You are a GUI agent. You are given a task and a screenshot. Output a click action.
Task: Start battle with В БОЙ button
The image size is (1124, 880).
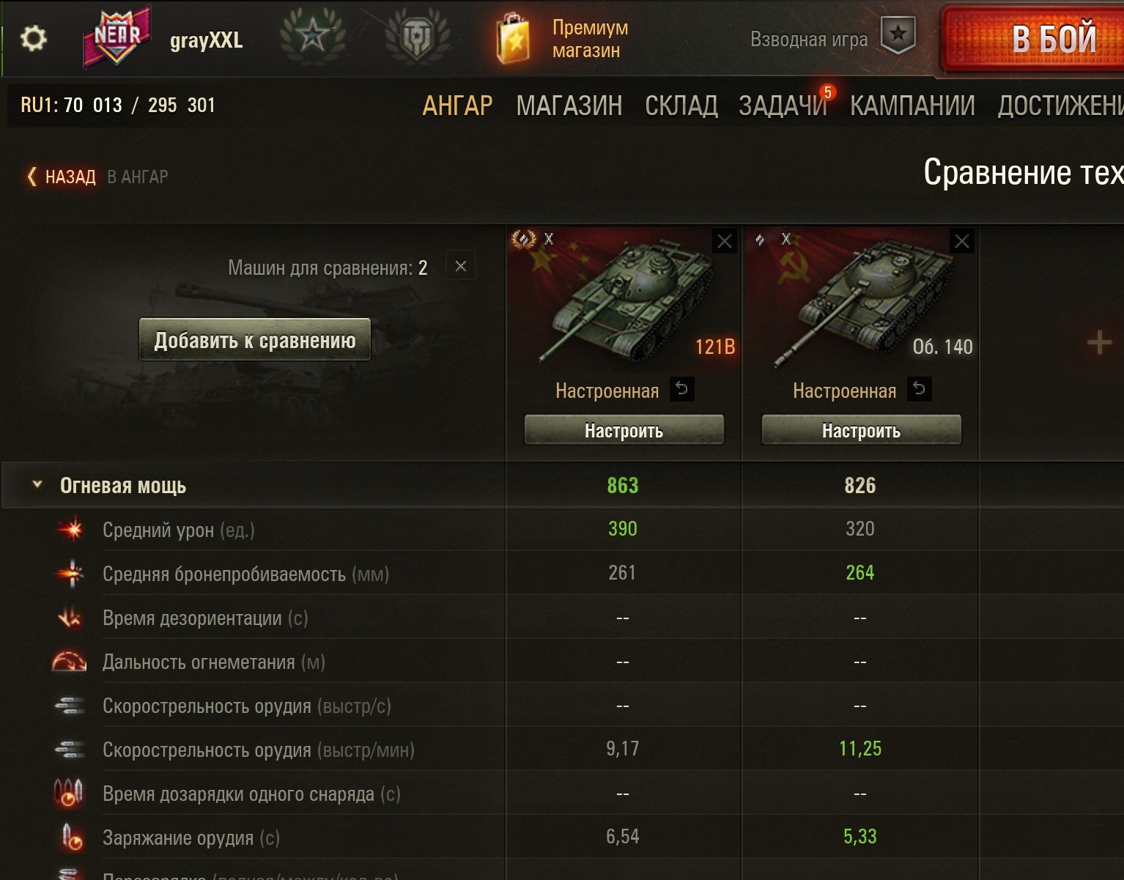coord(1033,39)
